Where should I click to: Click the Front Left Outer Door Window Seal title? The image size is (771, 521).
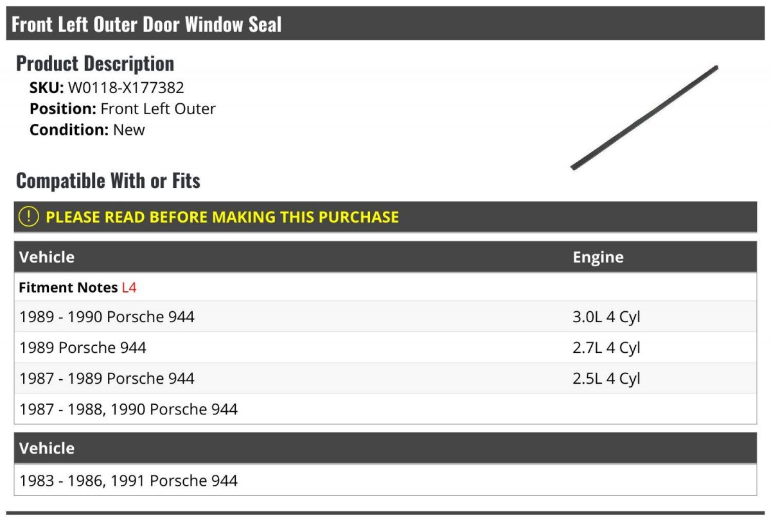point(147,24)
